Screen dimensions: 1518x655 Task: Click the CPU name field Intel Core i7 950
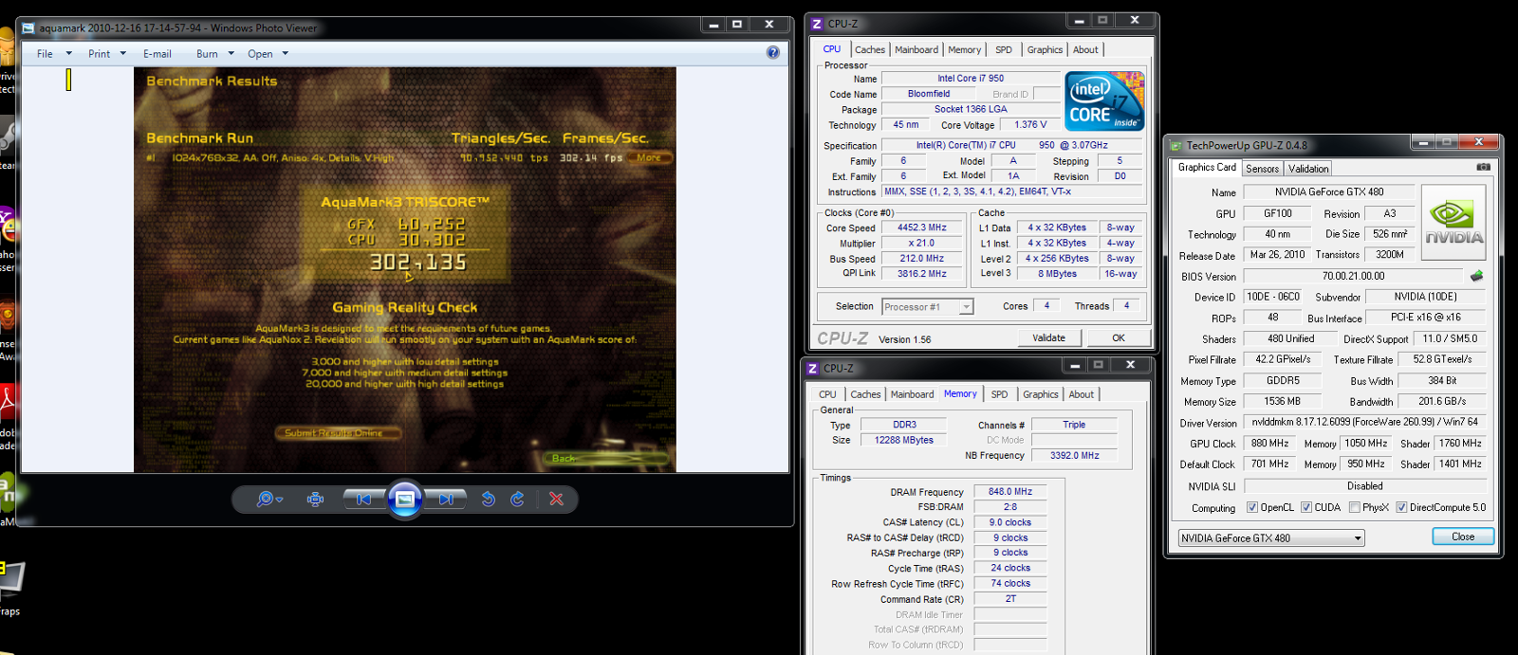coord(971,79)
